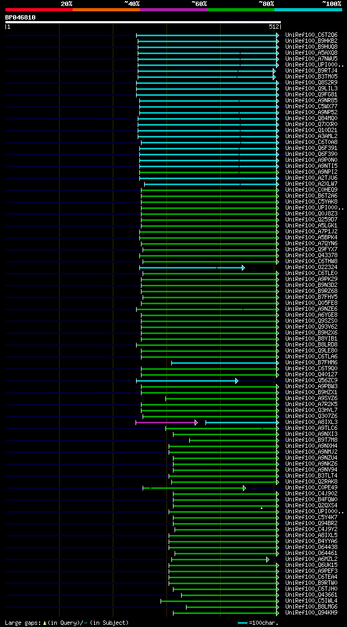Click the cyan ~100% identity legend segment
The width and height of the screenshot is (347, 627).
pyautogui.click(x=308, y=9)
